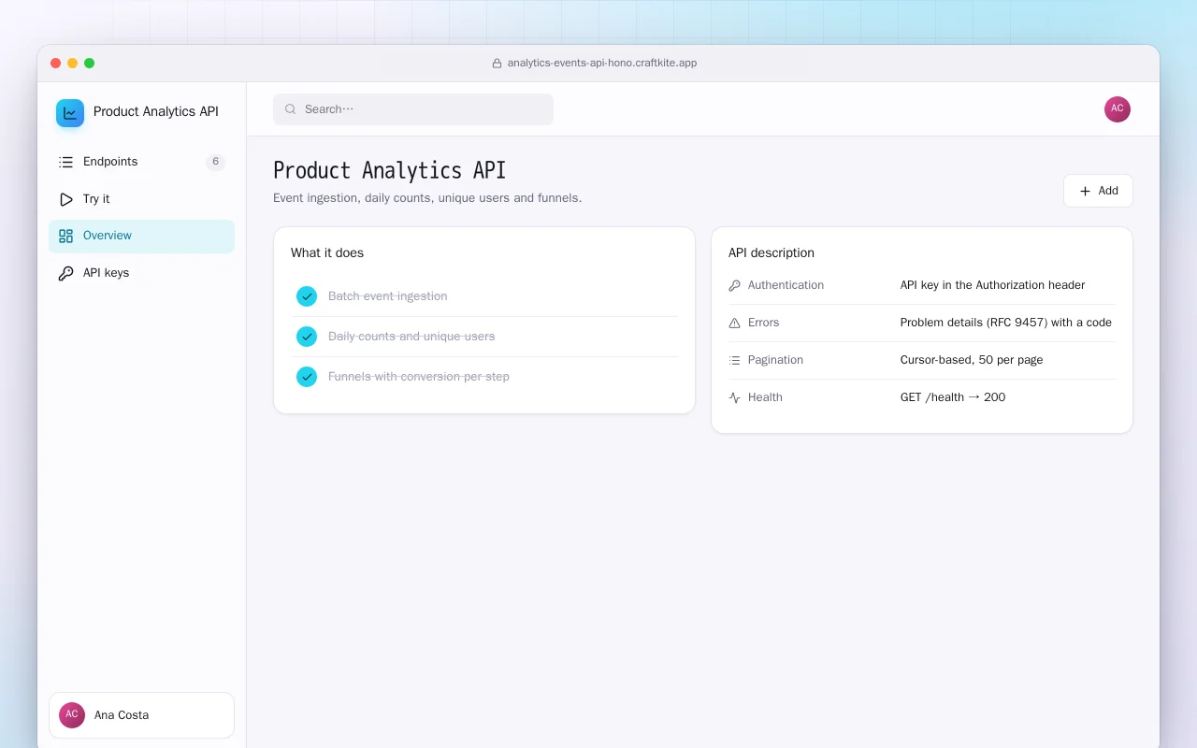Click the "Product Analytics API" page heading
The width and height of the screenshot is (1197, 748).
coord(389,170)
